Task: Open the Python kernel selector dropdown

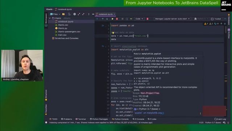Action: (x=201, y=19)
